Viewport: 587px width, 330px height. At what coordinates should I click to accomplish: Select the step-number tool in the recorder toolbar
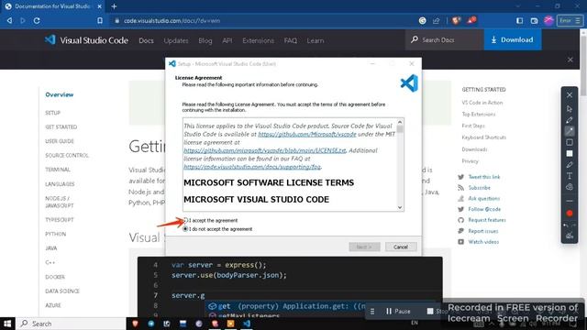pyautogui.click(x=570, y=187)
